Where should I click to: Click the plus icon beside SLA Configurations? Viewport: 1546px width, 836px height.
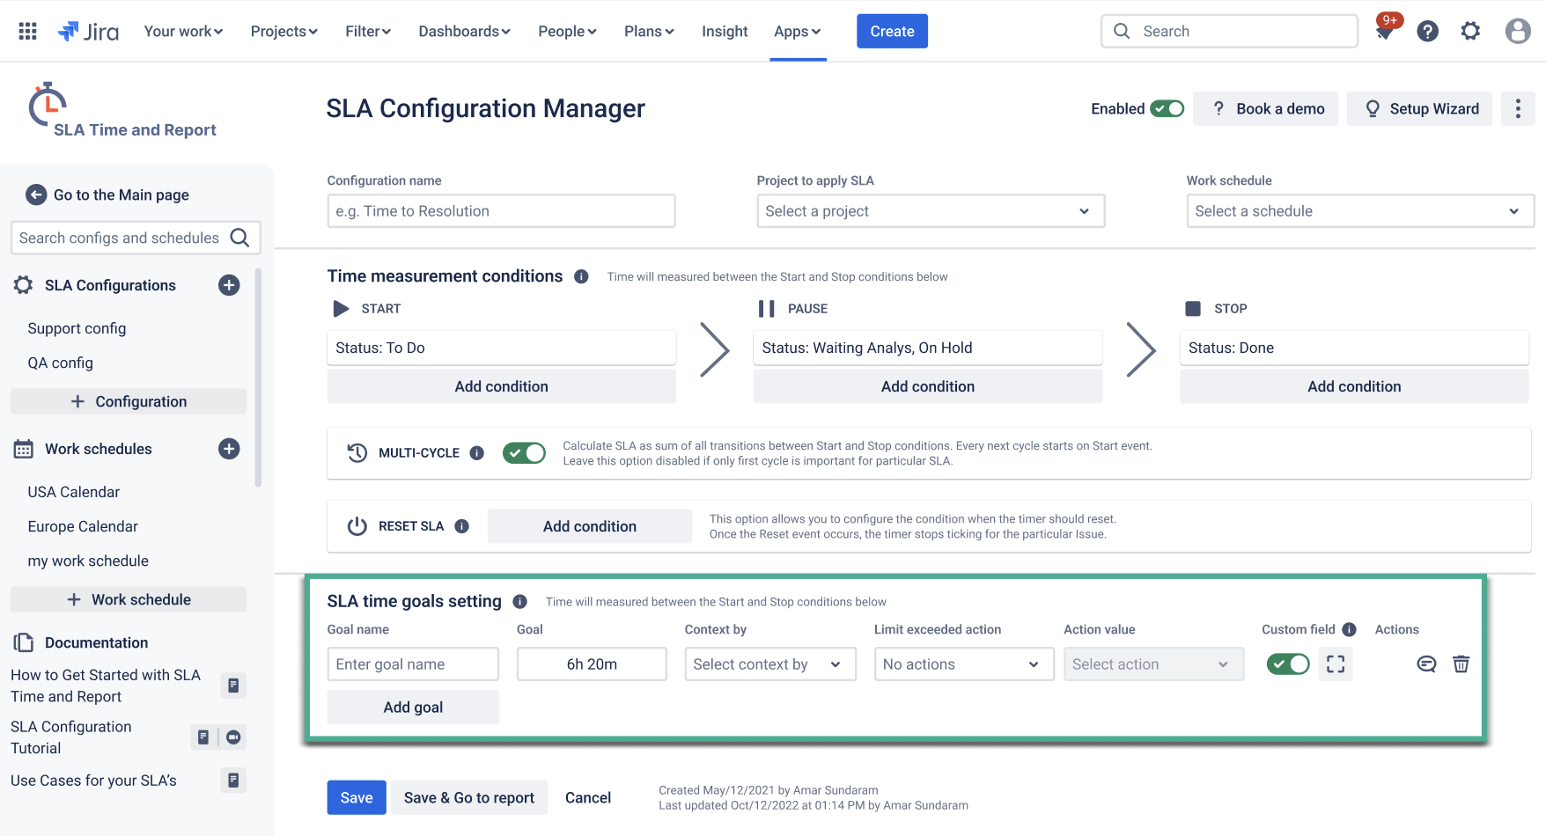coord(229,285)
